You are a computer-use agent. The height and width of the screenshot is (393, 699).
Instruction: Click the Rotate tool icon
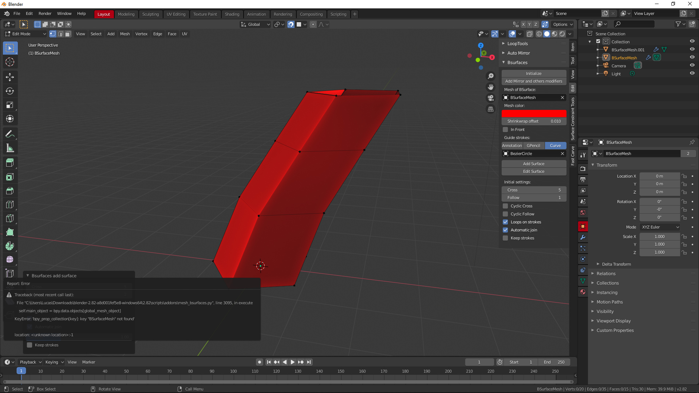9,91
